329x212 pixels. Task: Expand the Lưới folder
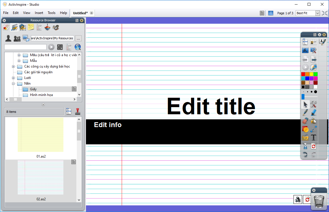(x=13, y=78)
